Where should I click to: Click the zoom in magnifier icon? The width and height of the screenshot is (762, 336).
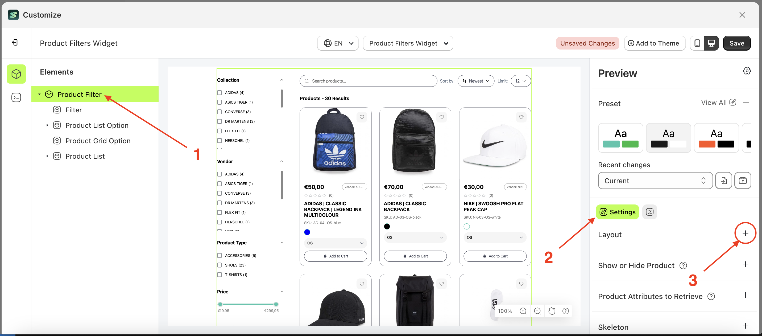click(x=523, y=311)
